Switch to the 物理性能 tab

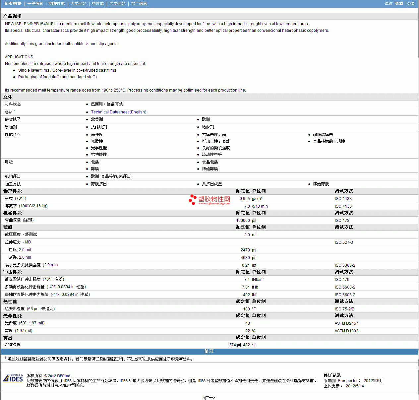pyautogui.click(x=57, y=4)
